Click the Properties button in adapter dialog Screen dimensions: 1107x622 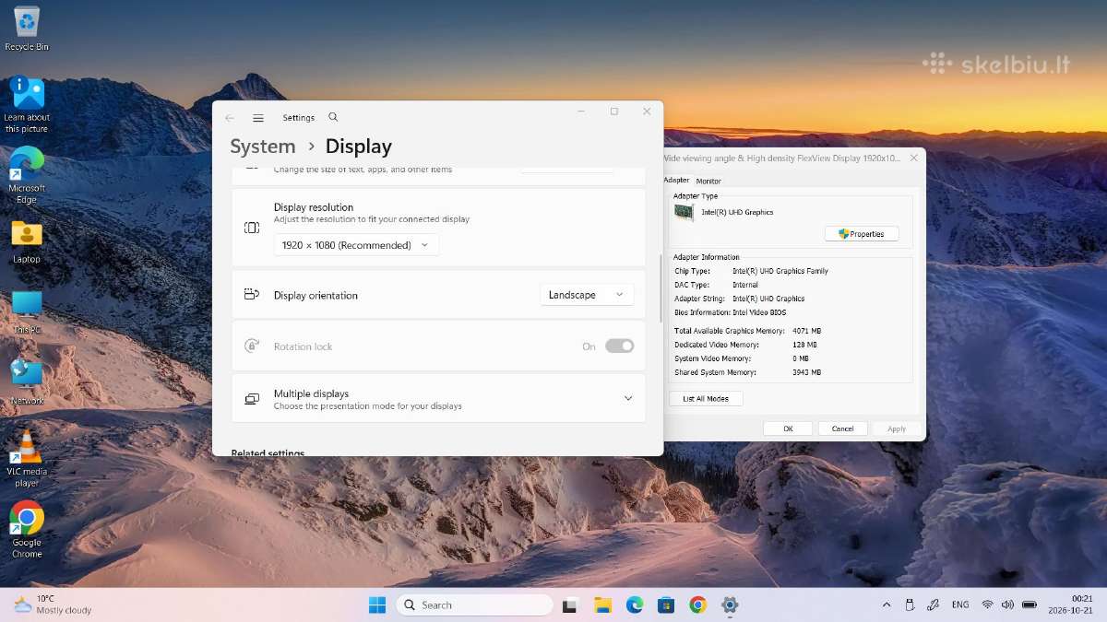[x=862, y=234]
